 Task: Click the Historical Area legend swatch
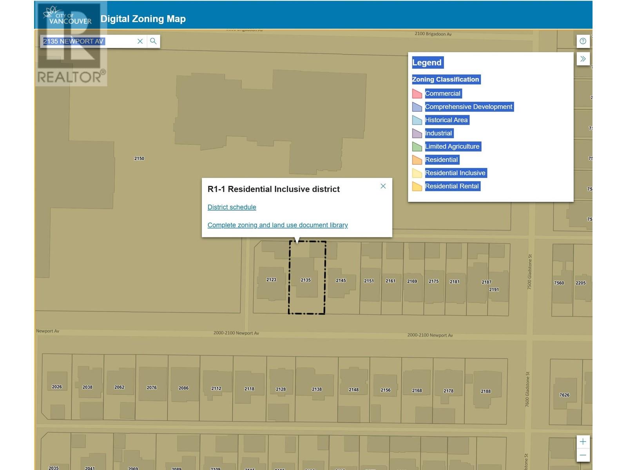coord(417,120)
